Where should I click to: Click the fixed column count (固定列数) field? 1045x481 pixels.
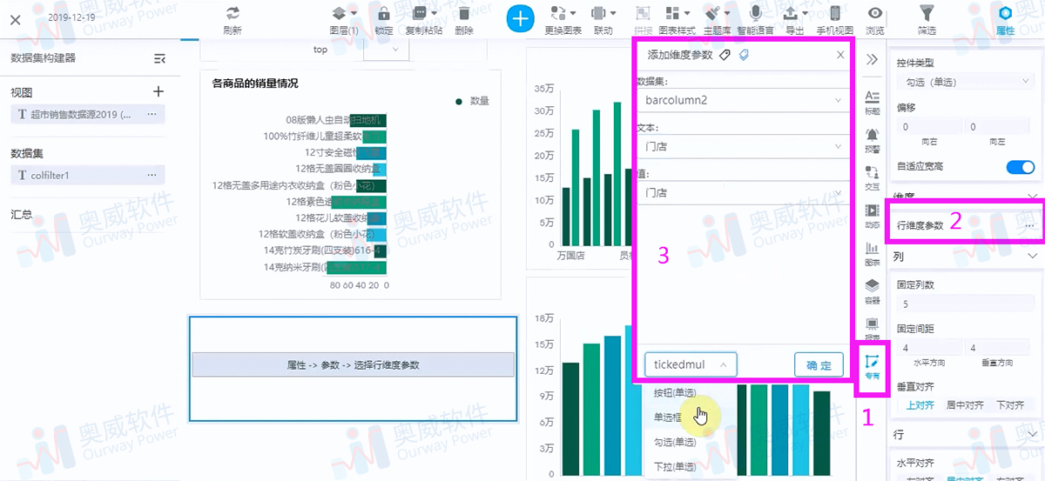[964, 304]
